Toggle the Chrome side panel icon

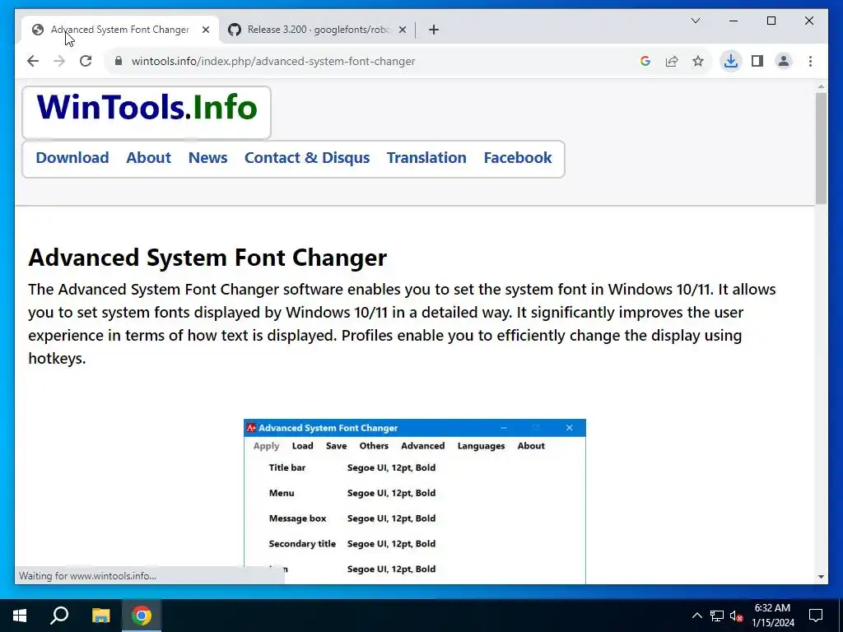[757, 61]
